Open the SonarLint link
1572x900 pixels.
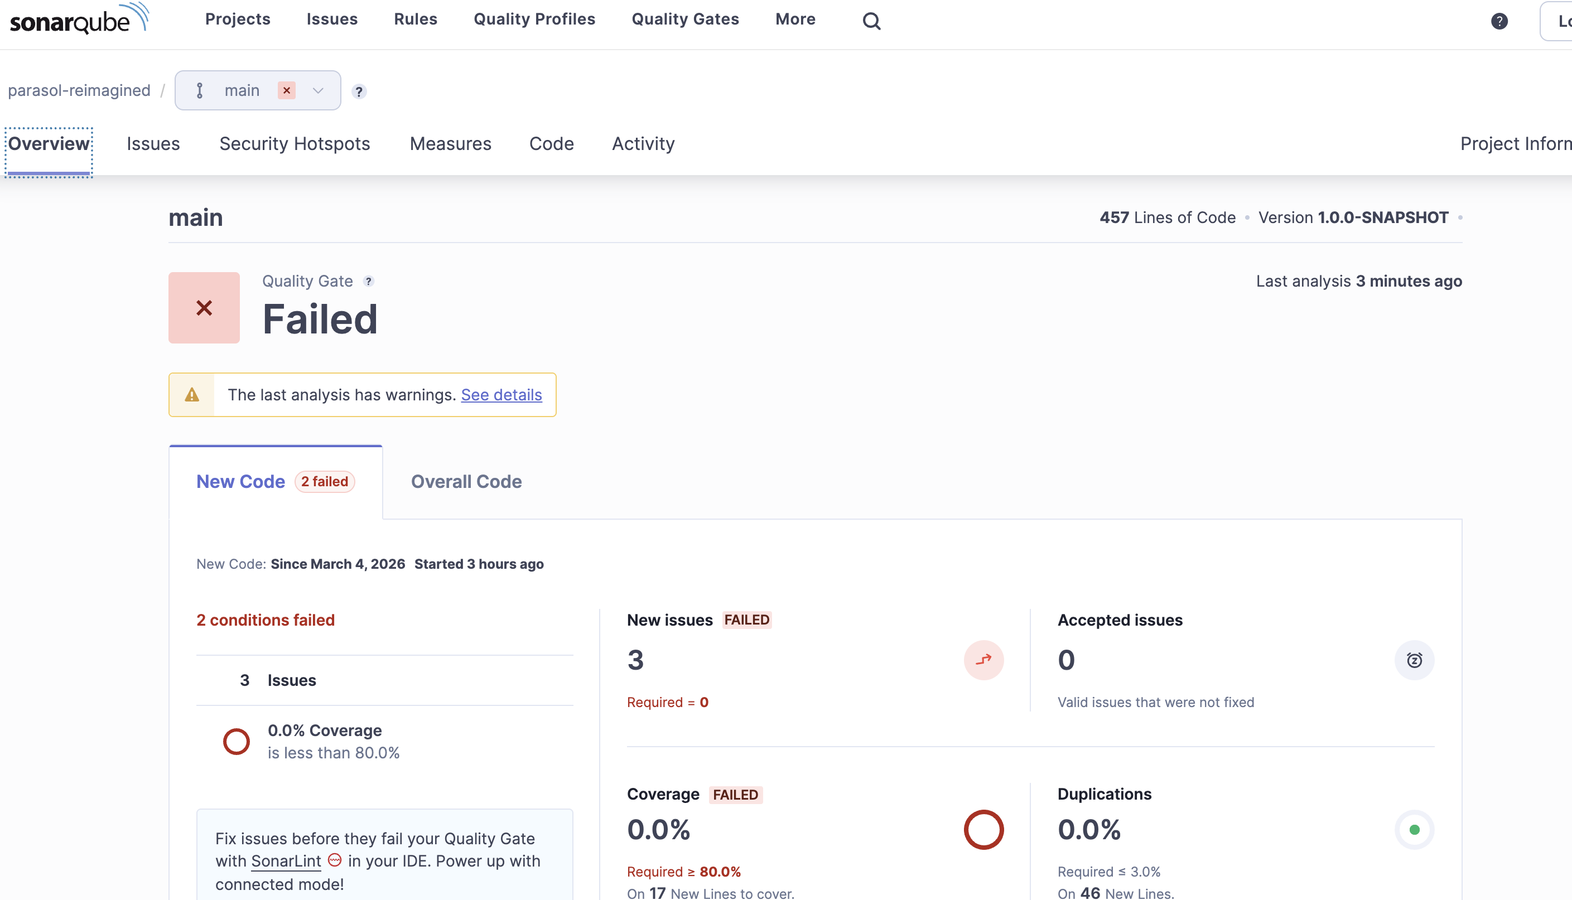(x=286, y=861)
